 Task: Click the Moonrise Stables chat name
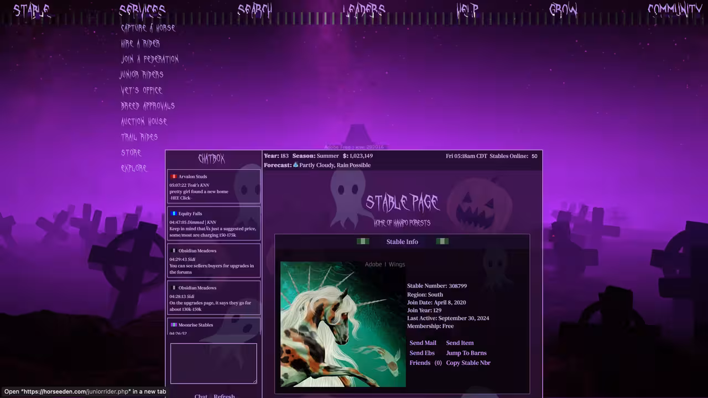(x=195, y=324)
